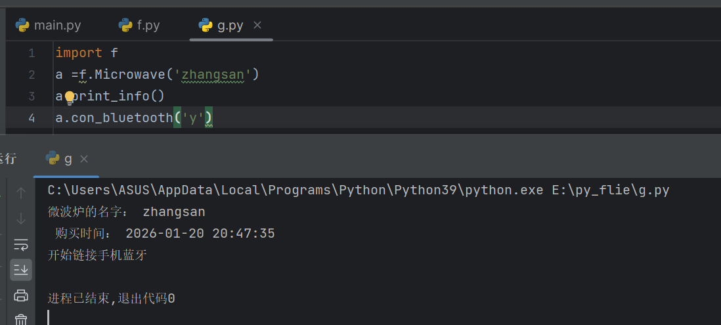Click the print icon in Run panel
This screenshot has width=721, height=325.
(x=21, y=295)
